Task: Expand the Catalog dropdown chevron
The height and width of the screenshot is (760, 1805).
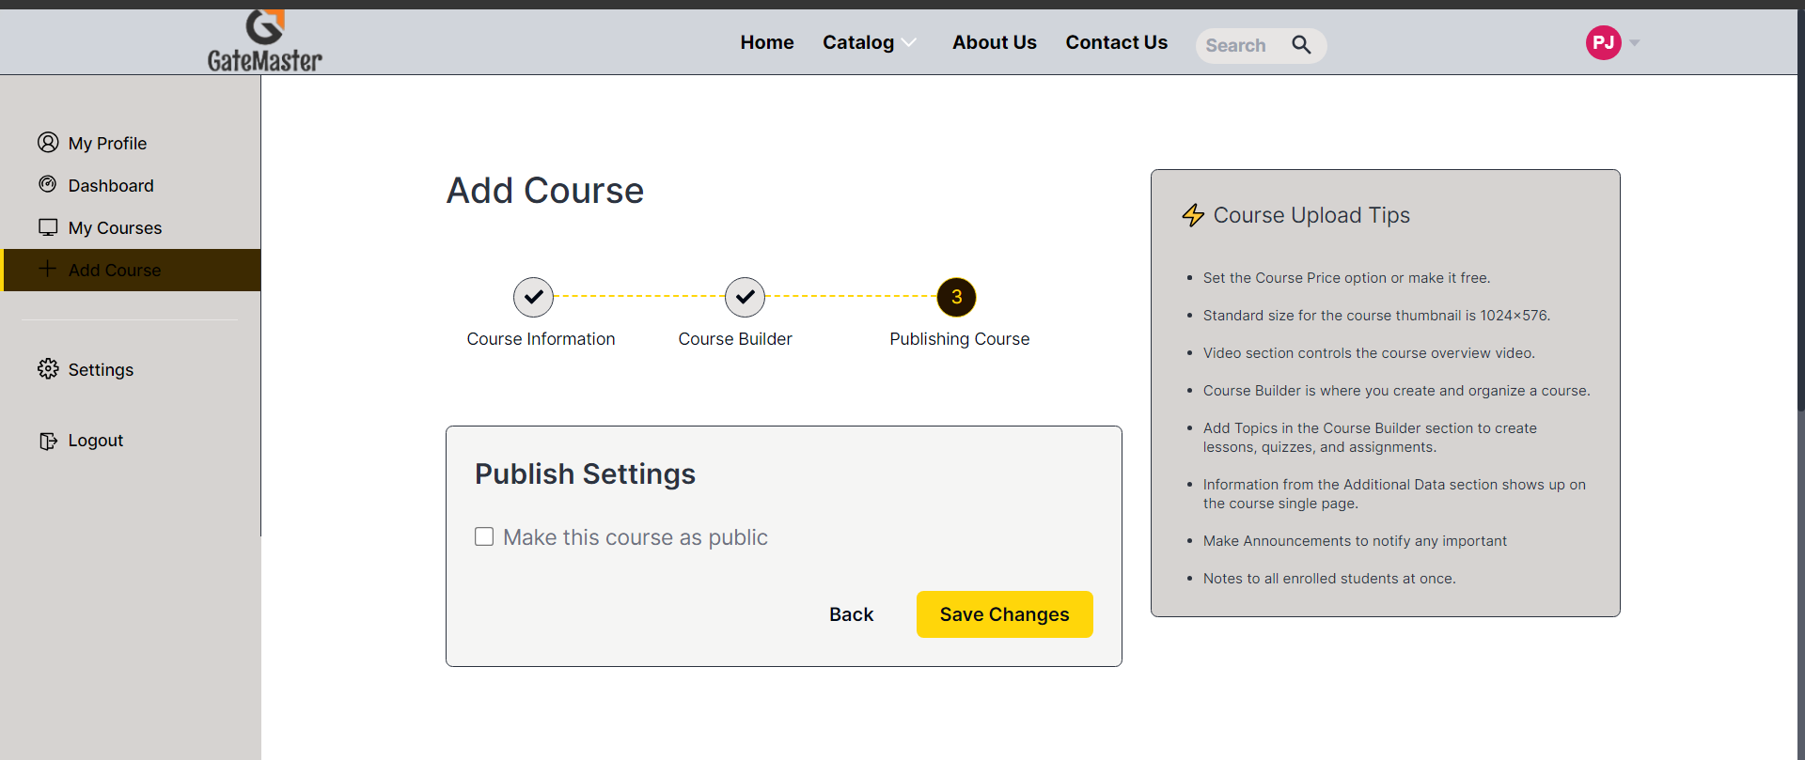Action: [909, 42]
